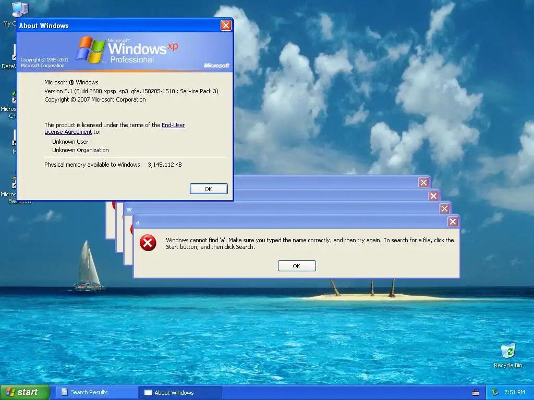Click 'Copyright © 2007 Microsoft Corporation' text

(95, 99)
